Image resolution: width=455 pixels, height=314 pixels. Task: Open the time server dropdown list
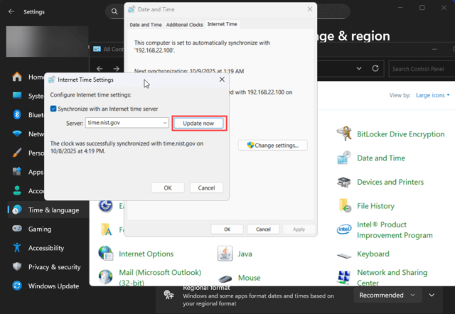[x=164, y=123]
